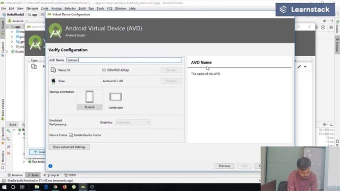
Task: Open Firefox from the taskbar
Action: 65,187
